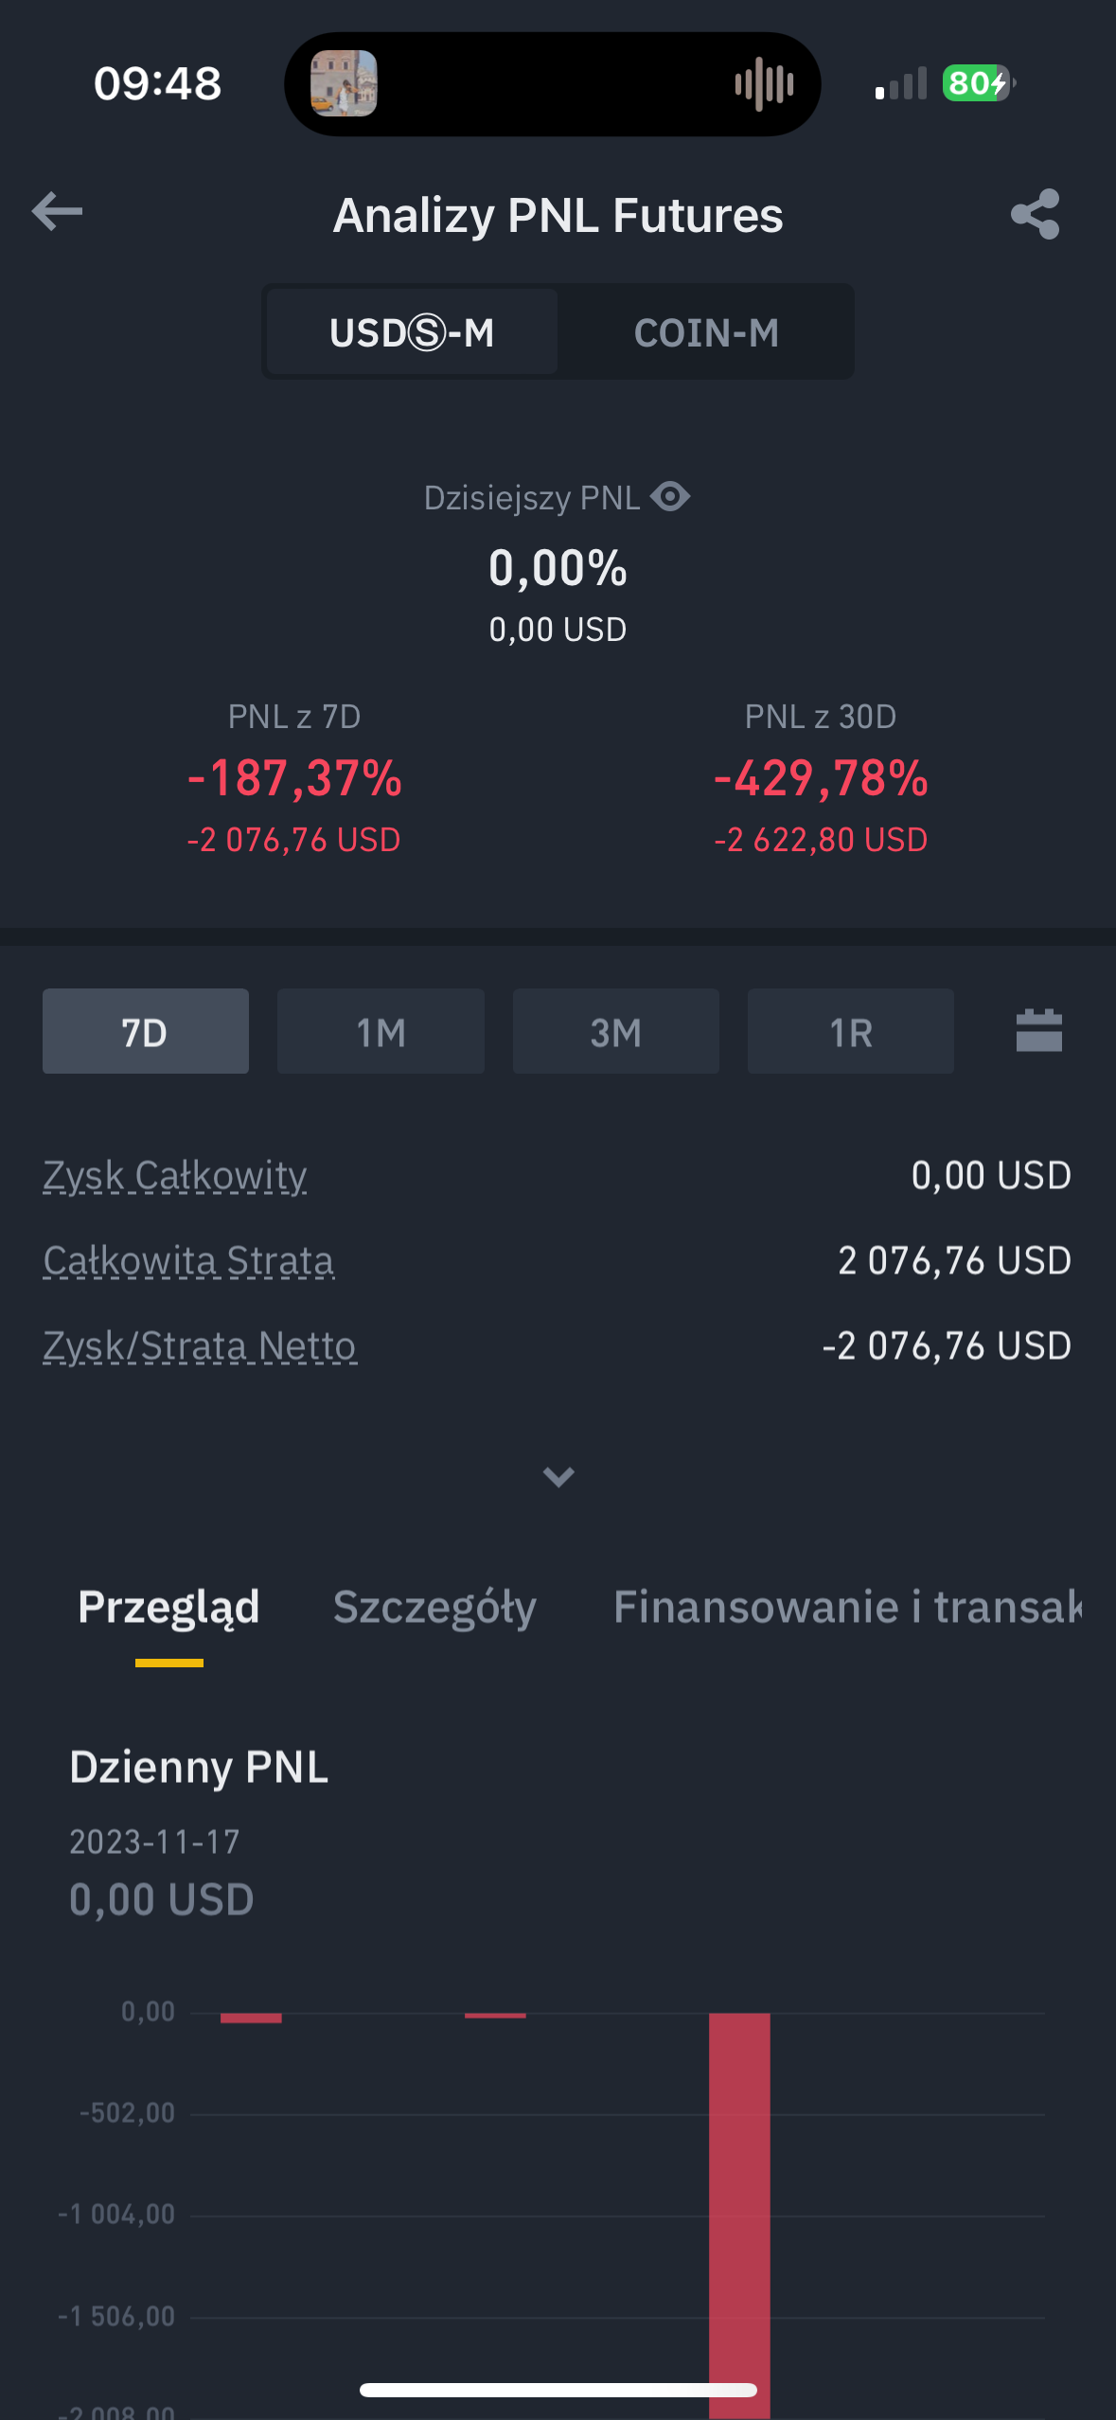Tap the Zysk Całkowity label for info
The image size is (1116, 2420).
[x=175, y=1176]
